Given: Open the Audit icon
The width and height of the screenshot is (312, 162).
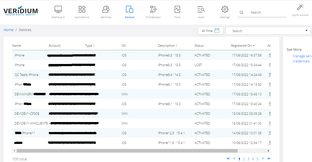Looking at the screenshot, I should pyautogui.click(x=201, y=9).
